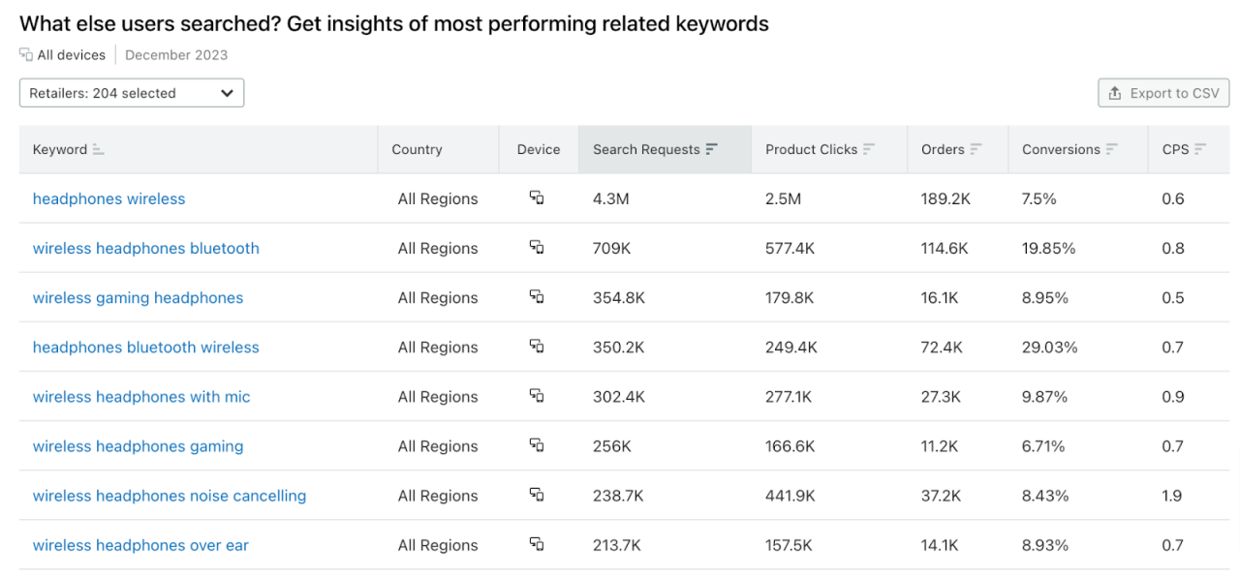Sort the table by Search Requests
This screenshot has width=1240, height=577.
[x=712, y=149]
